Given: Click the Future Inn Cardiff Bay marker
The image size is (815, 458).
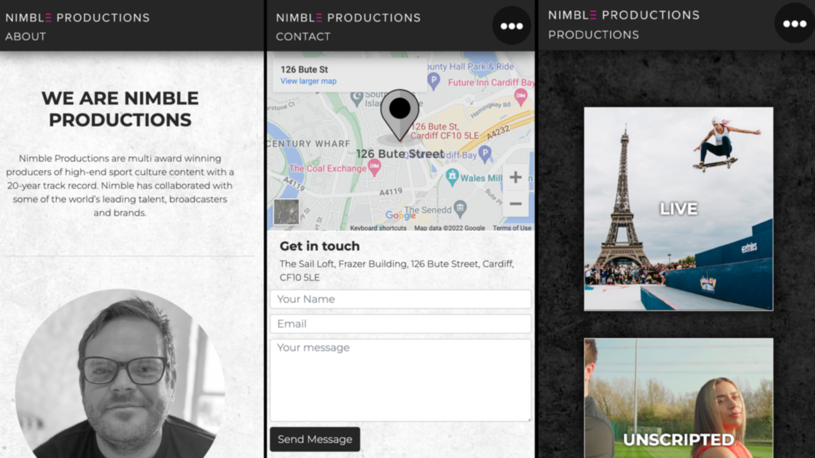Looking at the screenshot, I should click(521, 96).
